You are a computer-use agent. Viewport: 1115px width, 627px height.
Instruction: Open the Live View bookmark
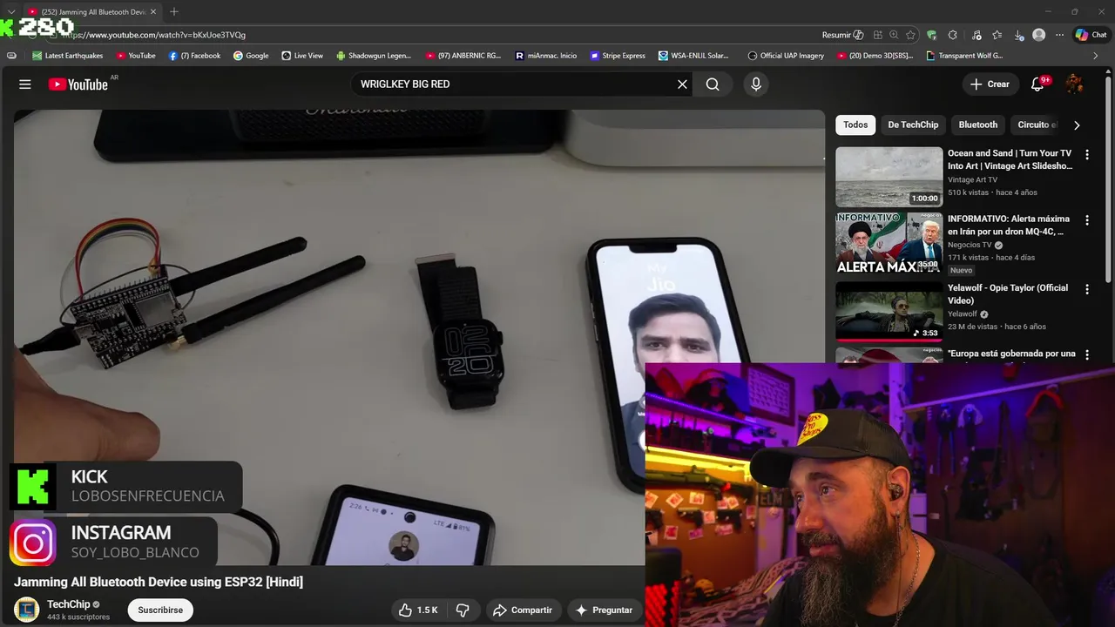pos(302,56)
